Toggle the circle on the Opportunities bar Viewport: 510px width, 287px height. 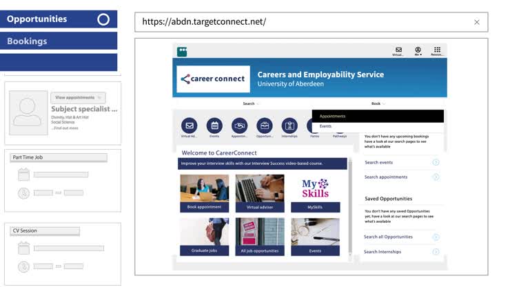(103, 19)
